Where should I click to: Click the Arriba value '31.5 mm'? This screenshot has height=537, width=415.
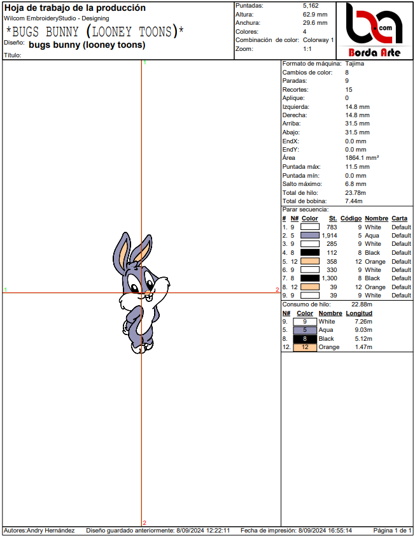[358, 124]
